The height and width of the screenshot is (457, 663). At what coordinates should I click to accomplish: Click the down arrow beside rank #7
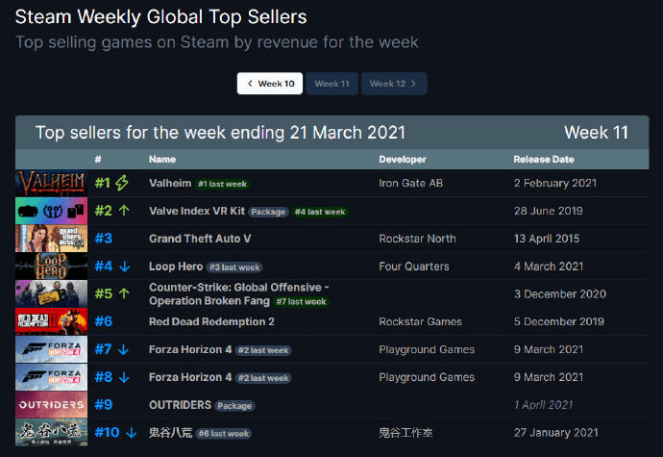point(123,349)
